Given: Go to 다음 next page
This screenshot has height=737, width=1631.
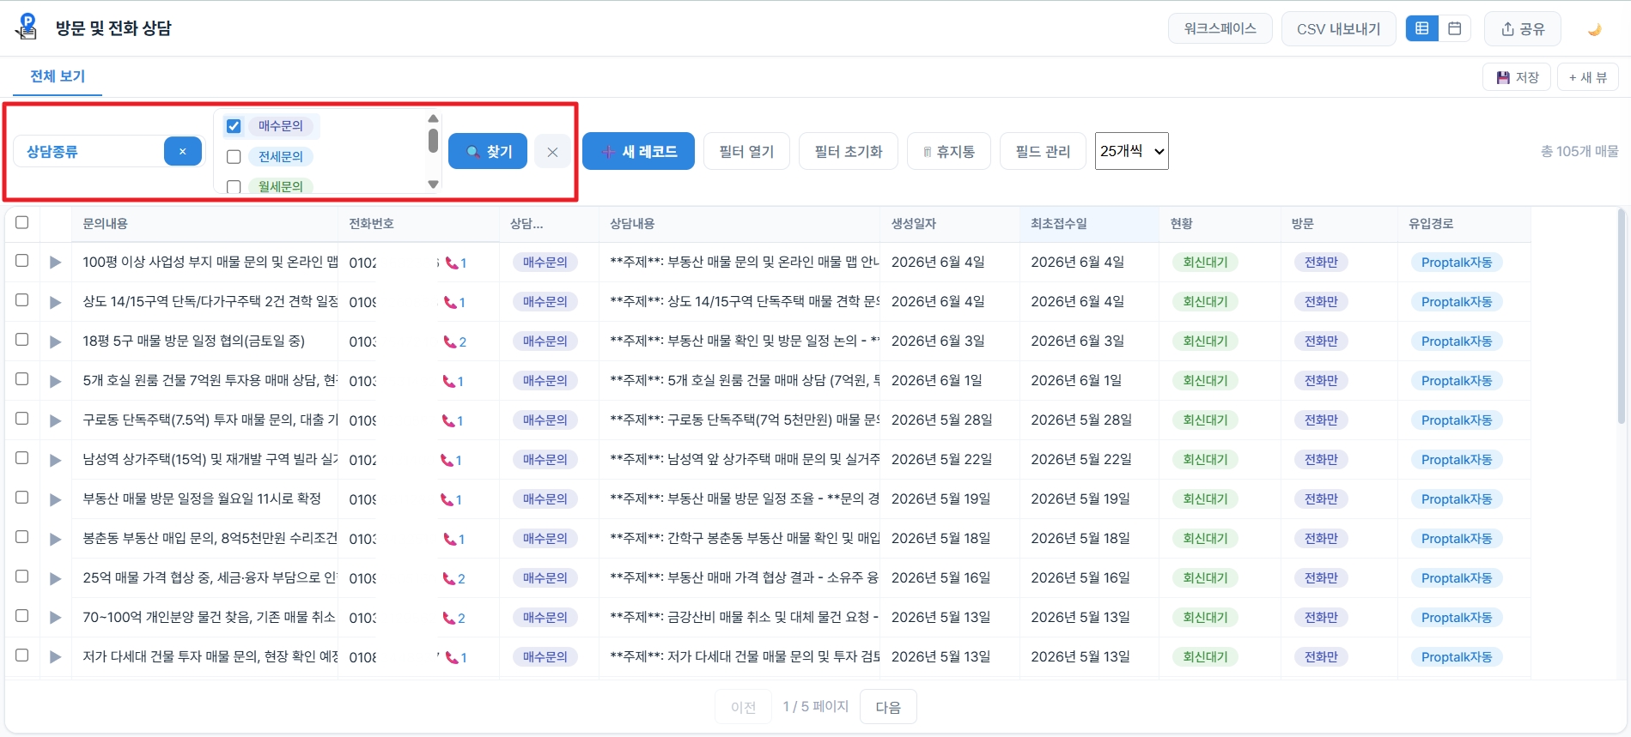Looking at the screenshot, I should tap(888, 707).
